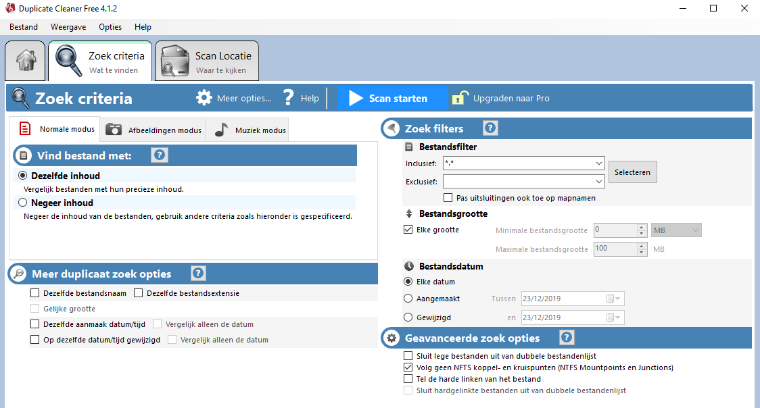The width and height of the screenshot is (760, 408).
Task: Click Meer opties... label in toolbar
Action: point(244,98)
